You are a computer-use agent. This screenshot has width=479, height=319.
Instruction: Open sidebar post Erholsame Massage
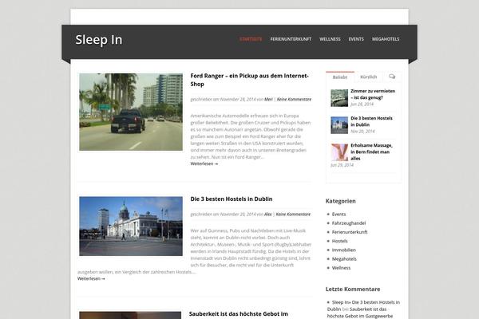point(371,152)
